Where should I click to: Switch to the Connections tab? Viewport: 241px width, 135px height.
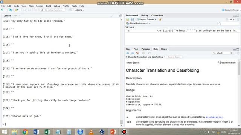click(x=157, y=15)
